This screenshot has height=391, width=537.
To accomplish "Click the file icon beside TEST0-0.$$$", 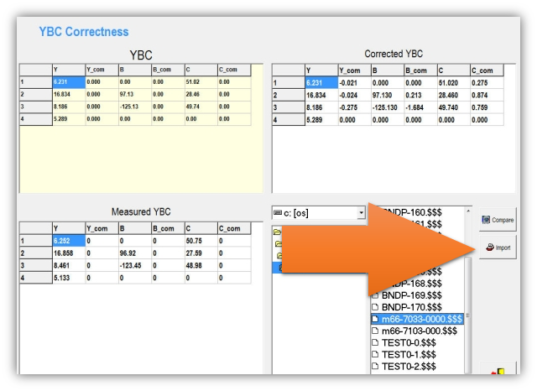I will tap(376, 342).
